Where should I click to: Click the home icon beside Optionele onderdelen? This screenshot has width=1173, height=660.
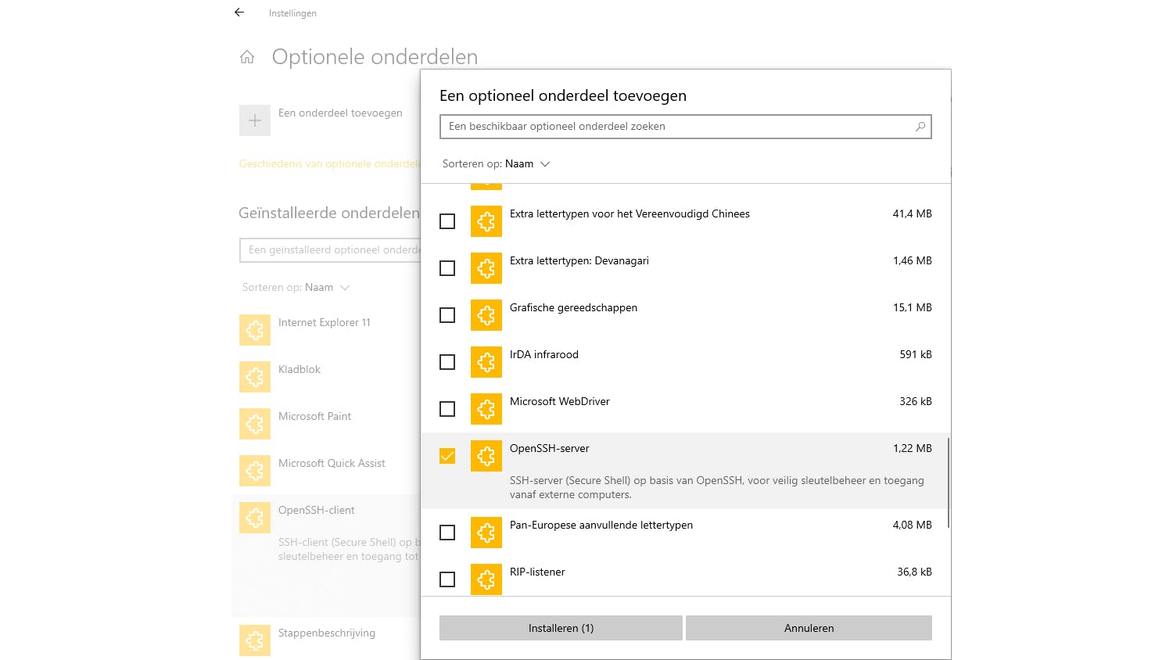[247, 57]
